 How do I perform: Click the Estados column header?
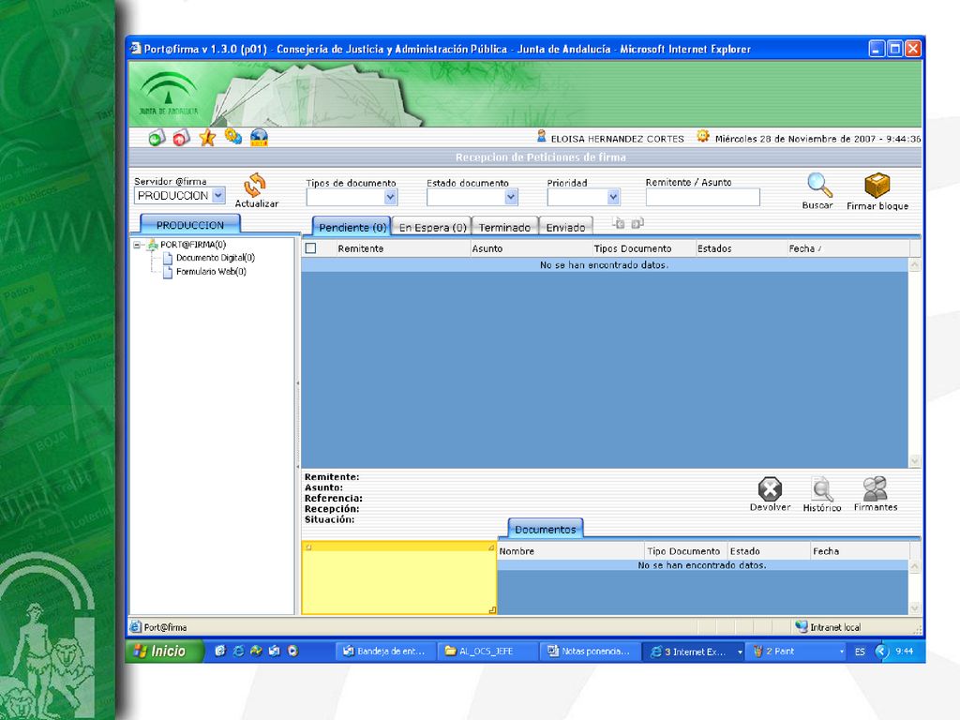[x=741, y=248]
